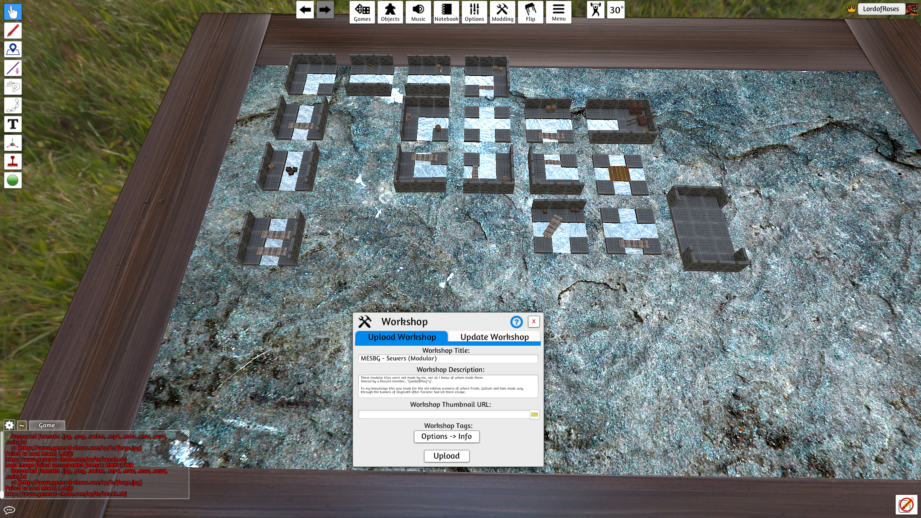Image resolution: width=921 pixels, height=518 pixels.
Task: Open the Objects menu
Action: 390,12
